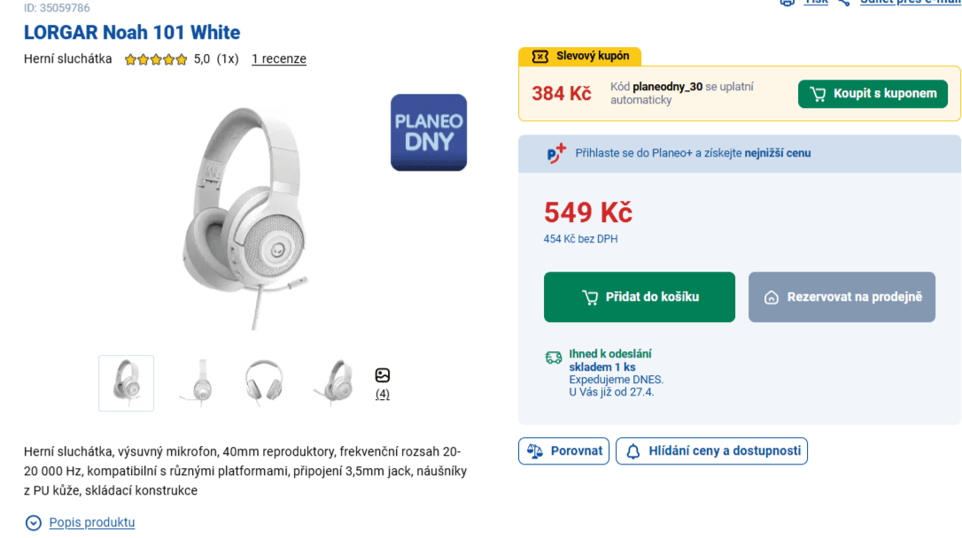The height and width of the screenshot is (538, 962).
Task: Click the Slevový kupón ticket icon
Action: point(539,57)
